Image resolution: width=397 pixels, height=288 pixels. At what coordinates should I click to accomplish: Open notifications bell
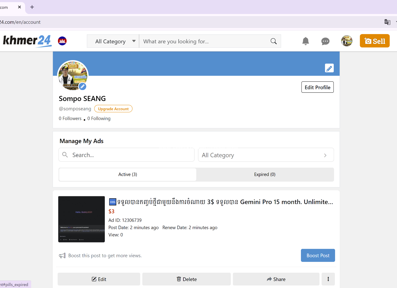[306, 41]
